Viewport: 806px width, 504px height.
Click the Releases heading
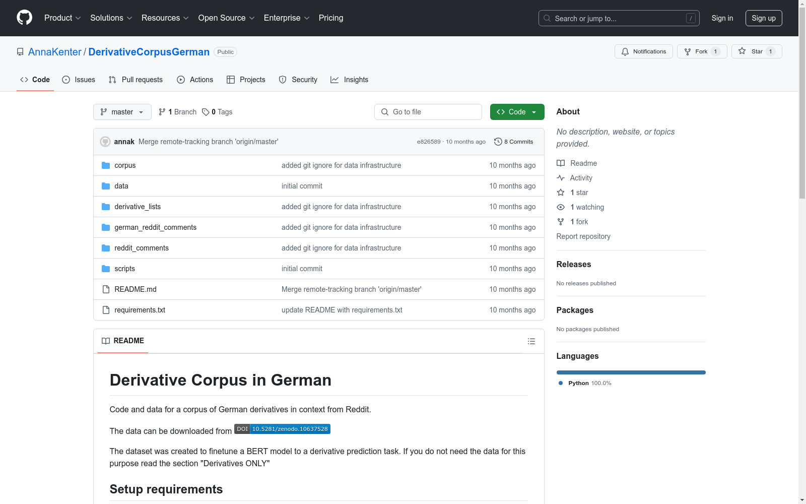(574, 264)
